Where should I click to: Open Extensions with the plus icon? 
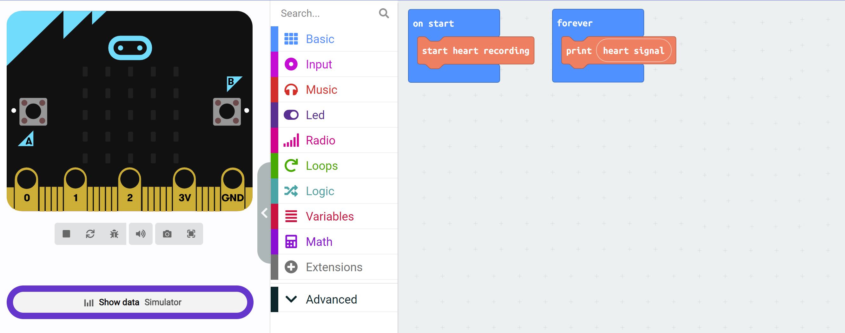[x=334, y=267]
